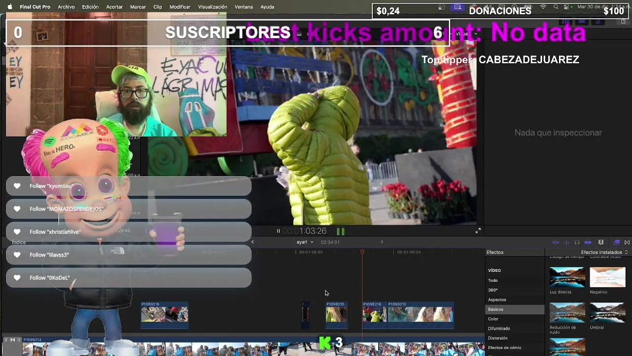Open the Apple menu
Image resolution: width=632 pixels, height=356 pixels.
coord(9,7)
